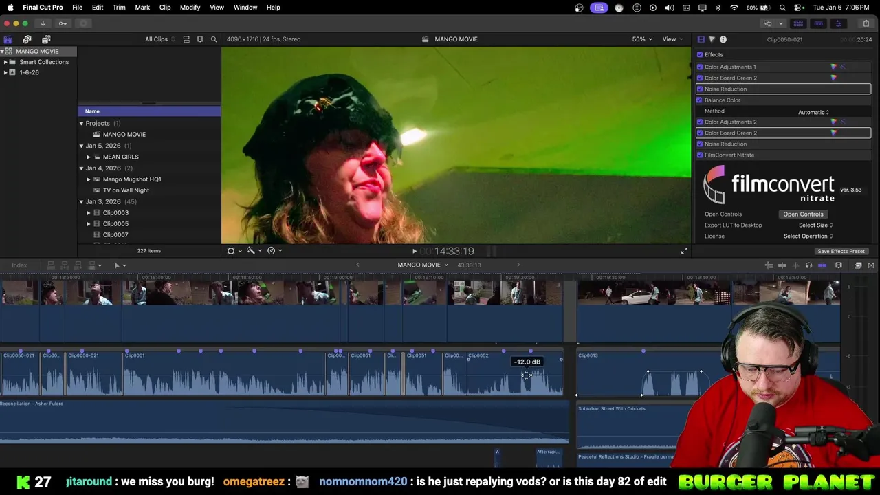Open the Titles and Generators sidebar
Screen dimensions: 880x495
[x=46, y=39]
